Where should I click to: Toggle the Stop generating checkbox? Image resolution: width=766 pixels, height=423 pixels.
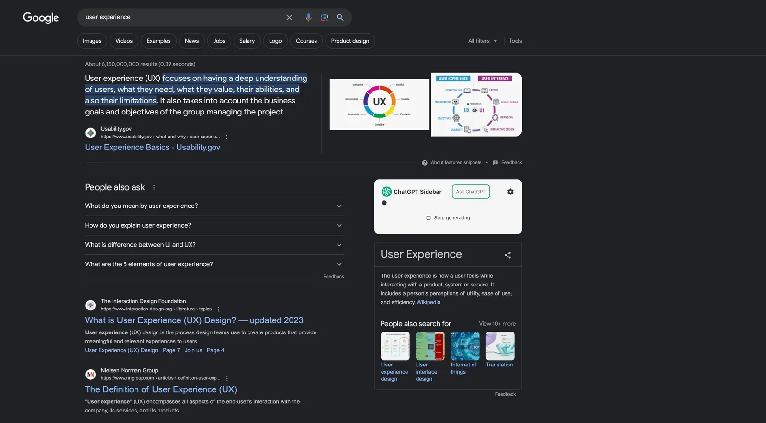coord(428,218)
